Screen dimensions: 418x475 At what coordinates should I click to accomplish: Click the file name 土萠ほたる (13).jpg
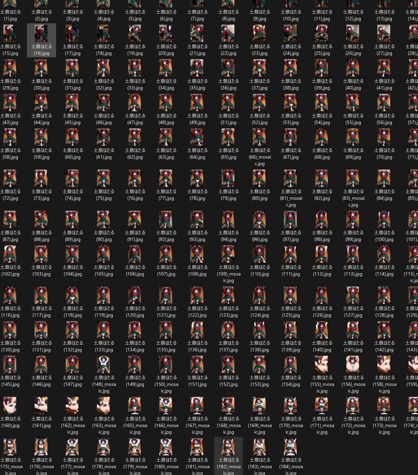[x=384, y=15]
